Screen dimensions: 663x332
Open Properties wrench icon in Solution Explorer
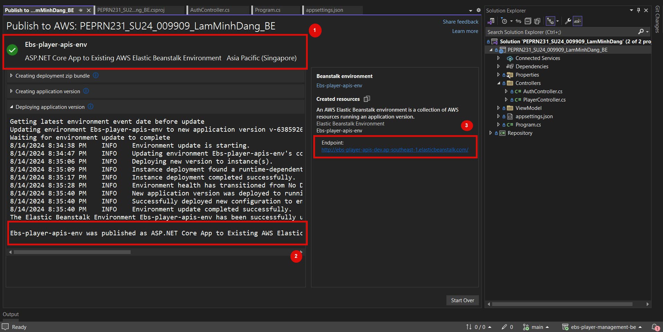tap(568, 21)
